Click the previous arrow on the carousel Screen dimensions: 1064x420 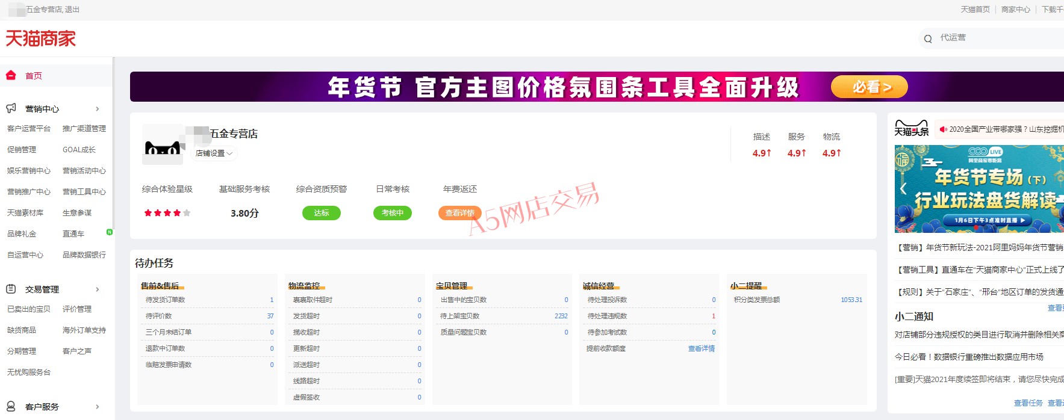(903, 188)
